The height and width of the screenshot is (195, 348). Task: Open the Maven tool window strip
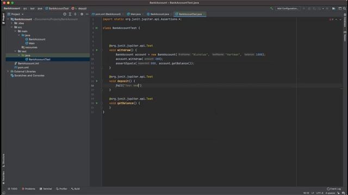345,36
